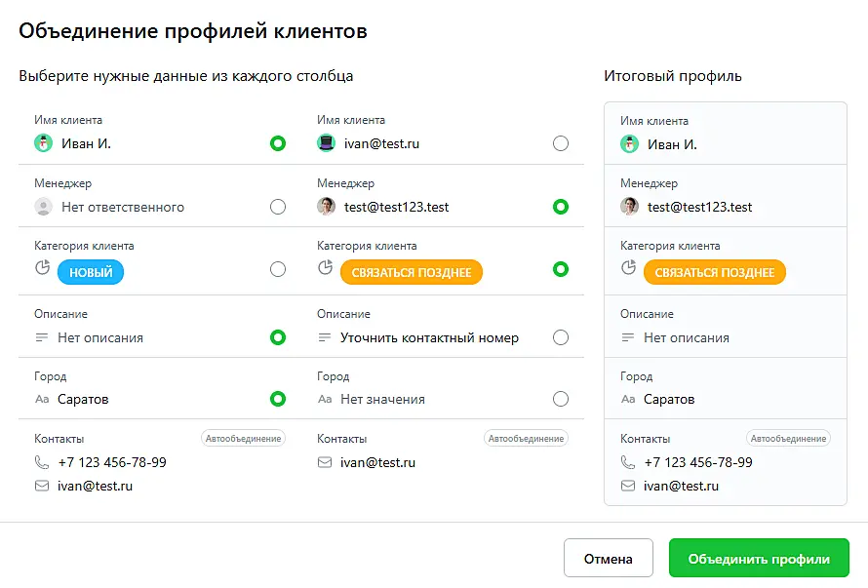868x588 pixels.
Task: Click phone icon beside +7 123 456-78-99 in left column
Action: pyautogui.click(x=42, y=462)
